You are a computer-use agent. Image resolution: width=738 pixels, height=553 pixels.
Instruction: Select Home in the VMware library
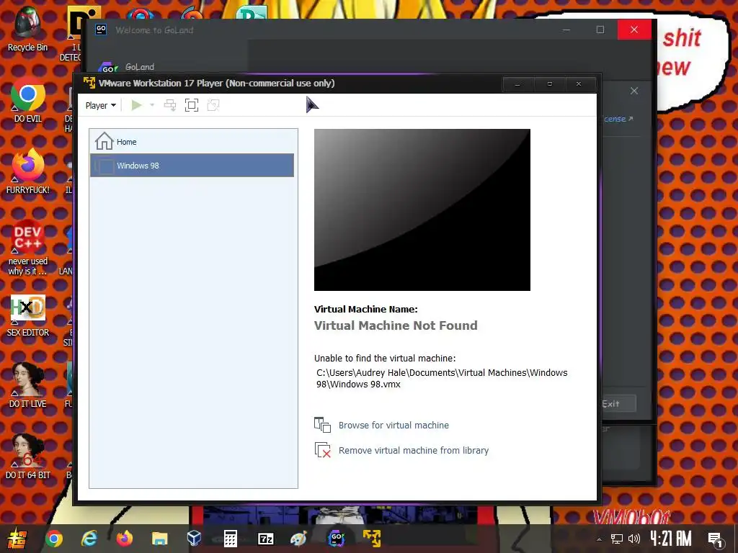[x=193, y=142]
